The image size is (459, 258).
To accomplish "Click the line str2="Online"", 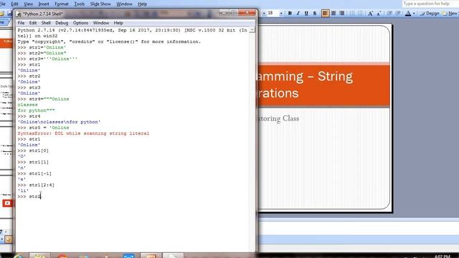I will (42, 53).
